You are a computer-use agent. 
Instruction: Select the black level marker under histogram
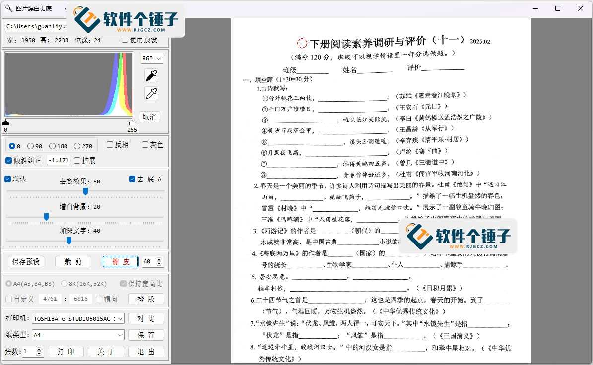[x=5, y=122]
